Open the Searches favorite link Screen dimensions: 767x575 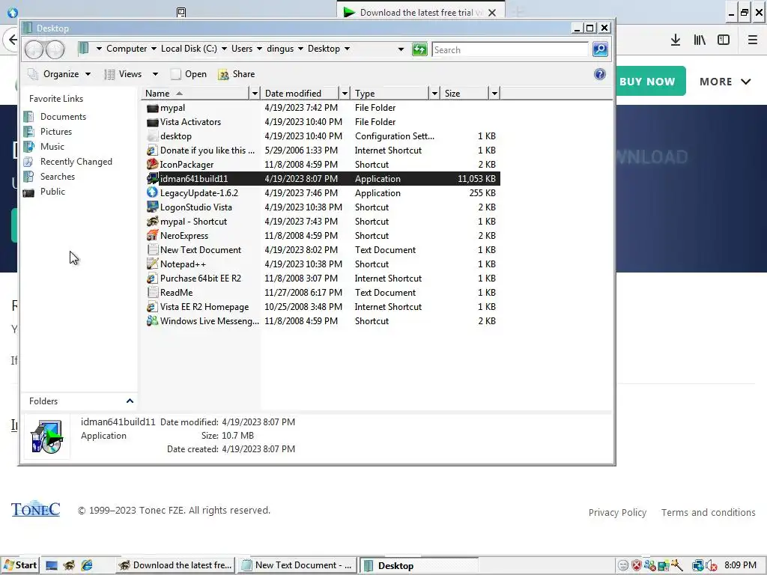click(57, 177)
